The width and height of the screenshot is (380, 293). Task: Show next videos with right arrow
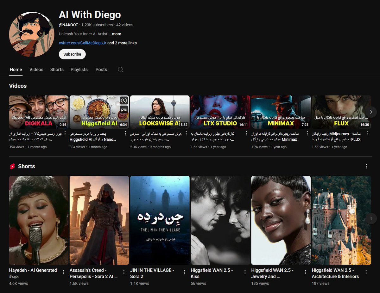point(371,112)
